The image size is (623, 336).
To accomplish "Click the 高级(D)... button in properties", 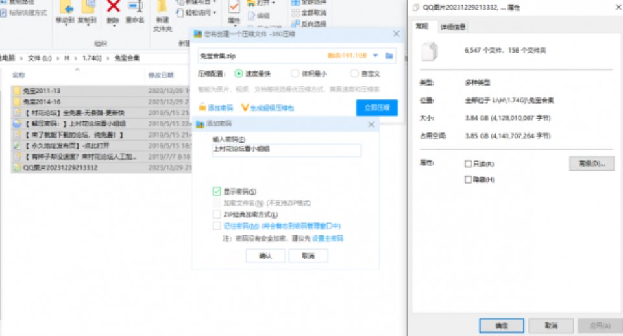I will click(x=592, y=163).
